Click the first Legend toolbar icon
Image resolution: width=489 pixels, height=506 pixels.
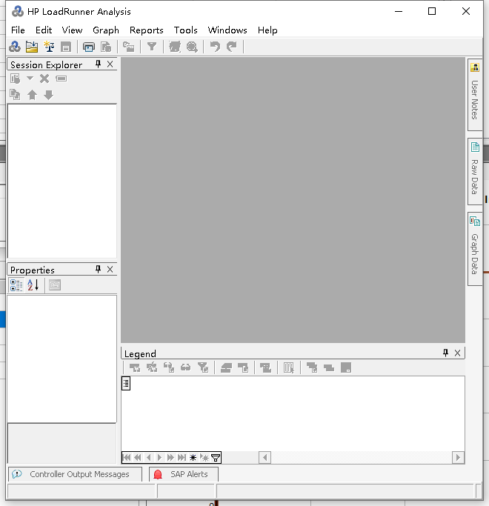[135, 367]
